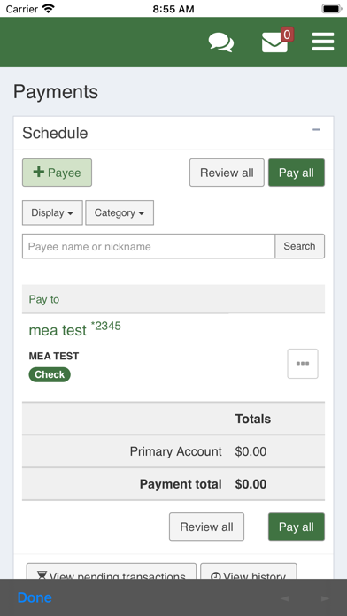The height and width of the screenshot is (616, 347).
Task: Open the mea test *2345 payee link
Action: tap(74, 329)
